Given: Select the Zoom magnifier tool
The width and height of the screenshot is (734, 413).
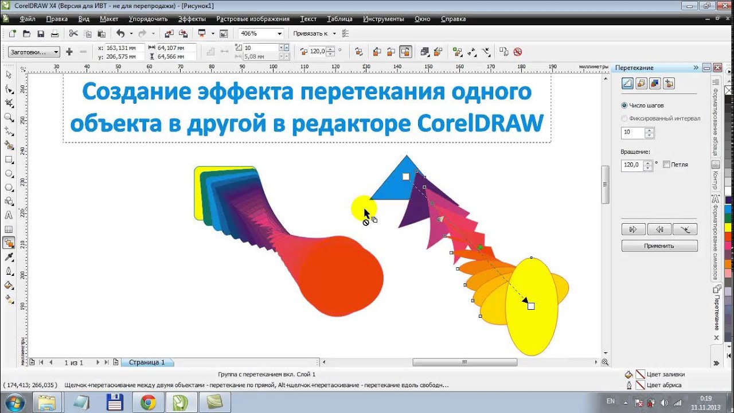Looking at the screenshot, I should (9, 117).
